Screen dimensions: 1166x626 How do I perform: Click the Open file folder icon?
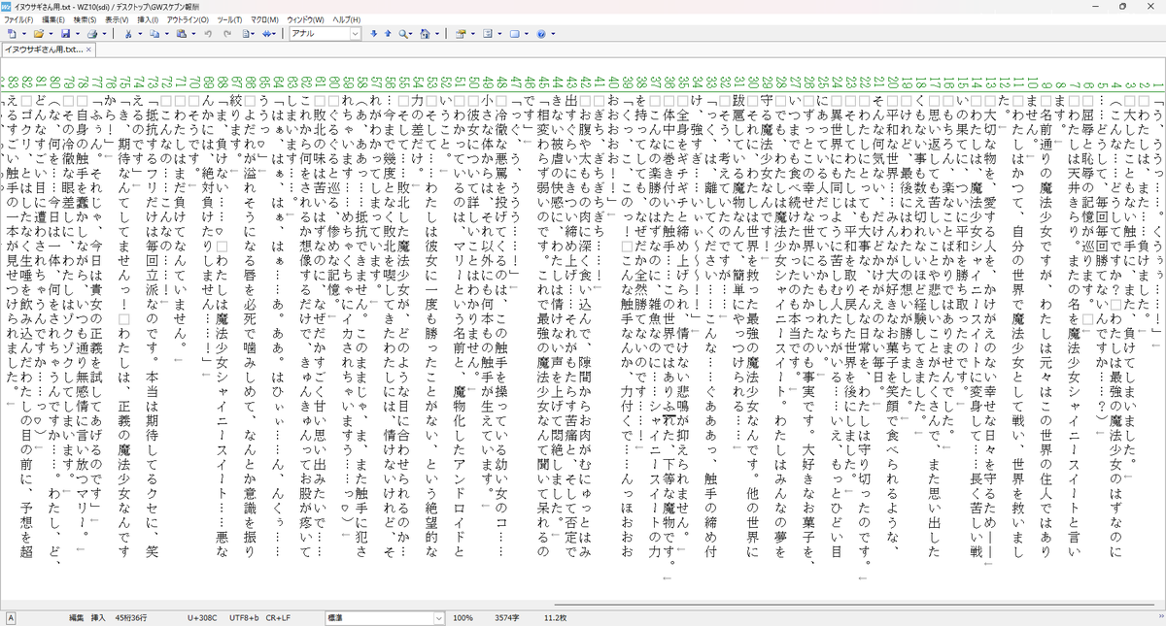point(39,34)
